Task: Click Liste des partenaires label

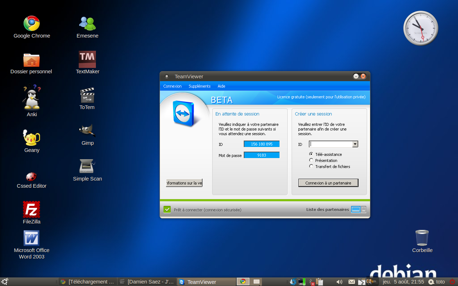Action: tap(327, 209)
